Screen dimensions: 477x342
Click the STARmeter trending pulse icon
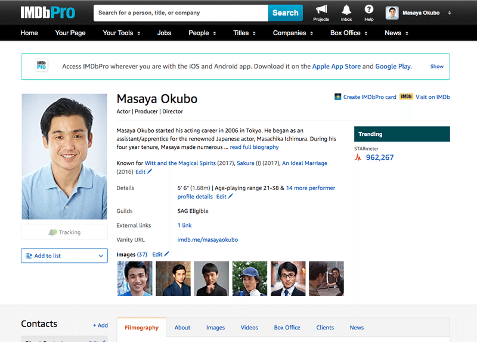click(x=358, y=157)
